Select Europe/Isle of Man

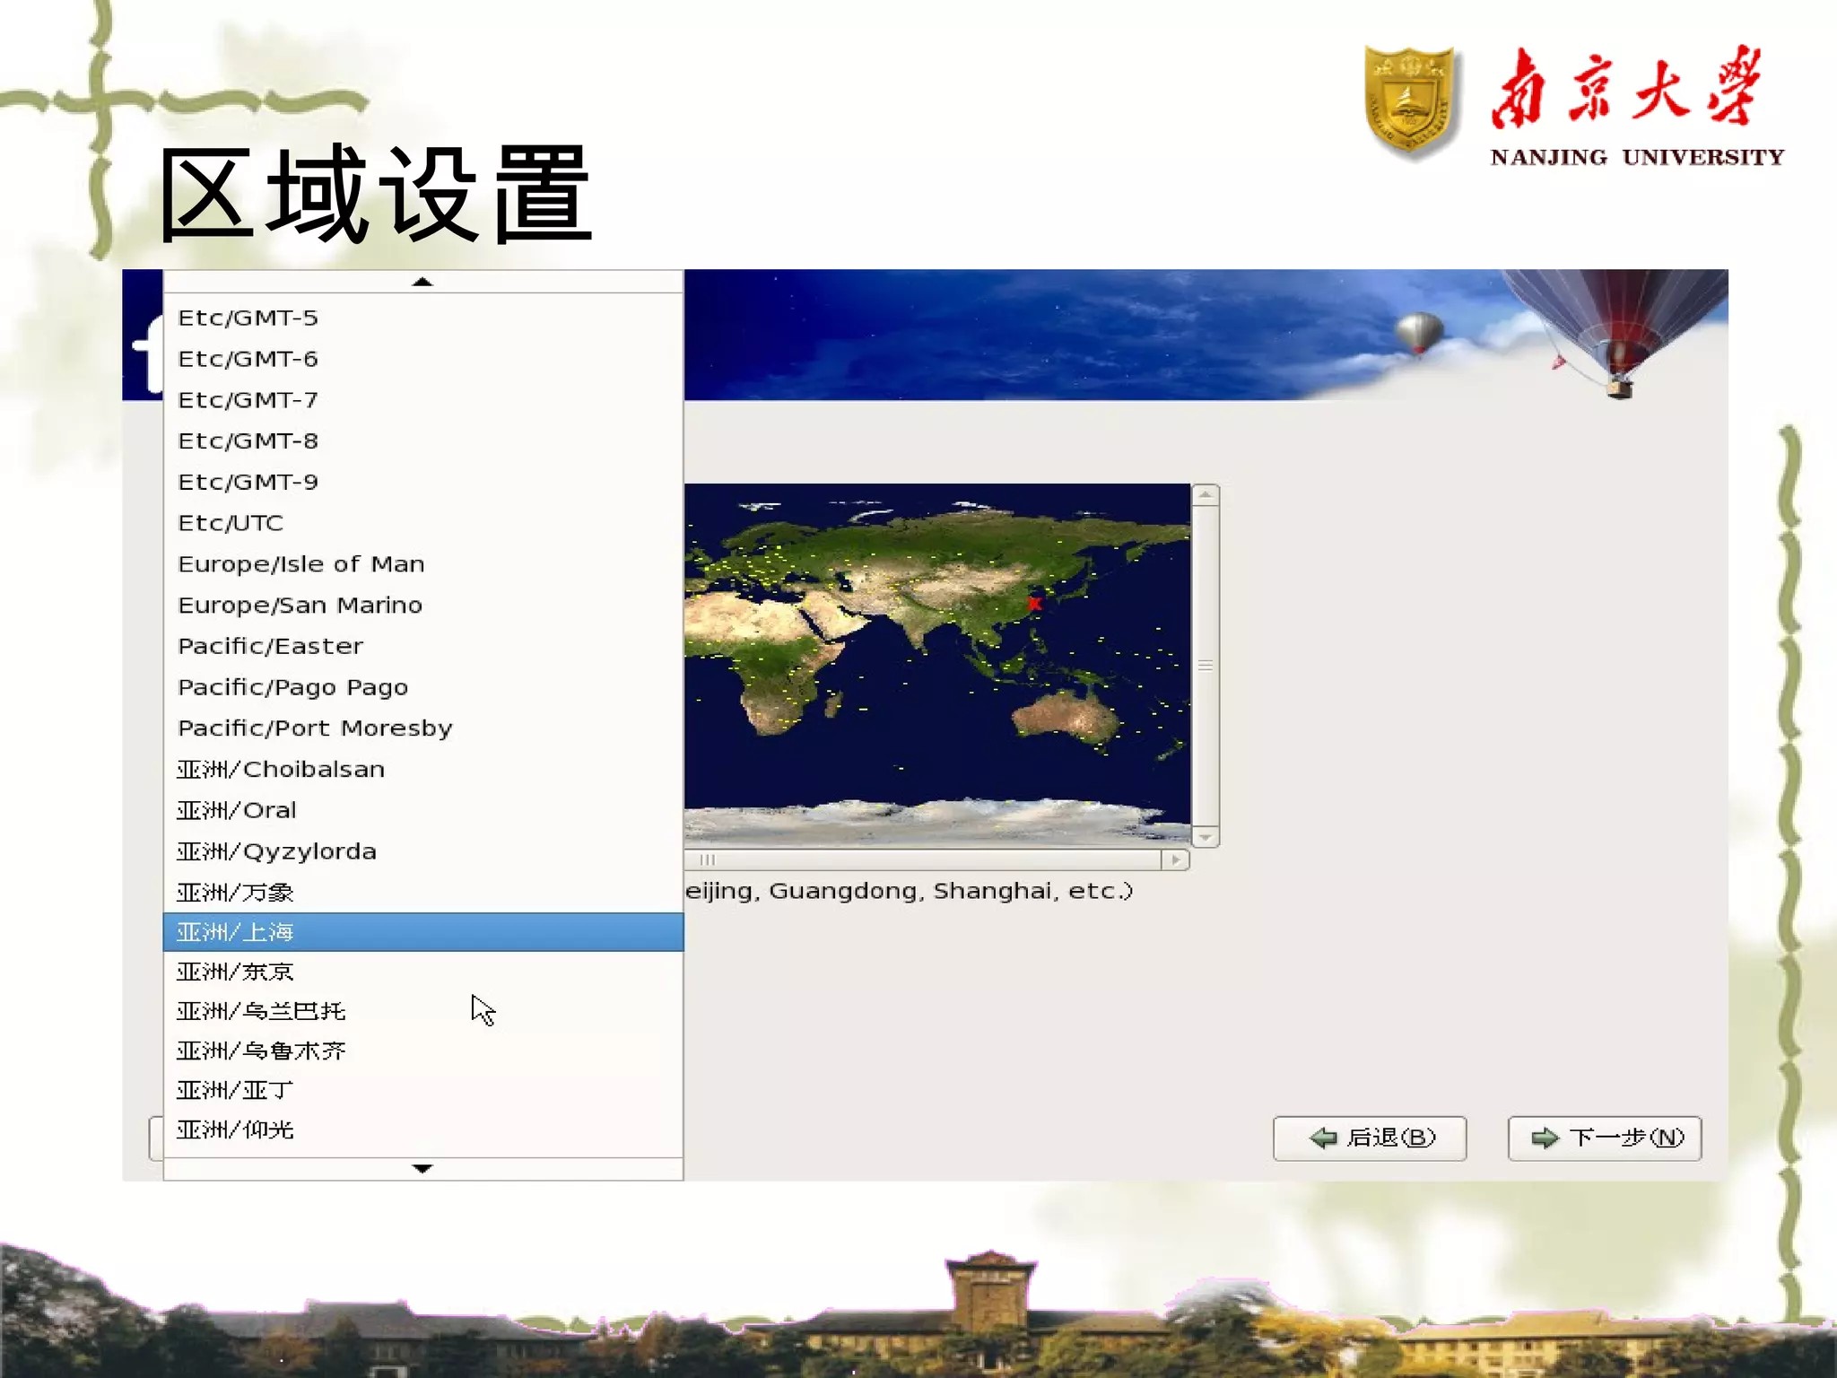422,564
